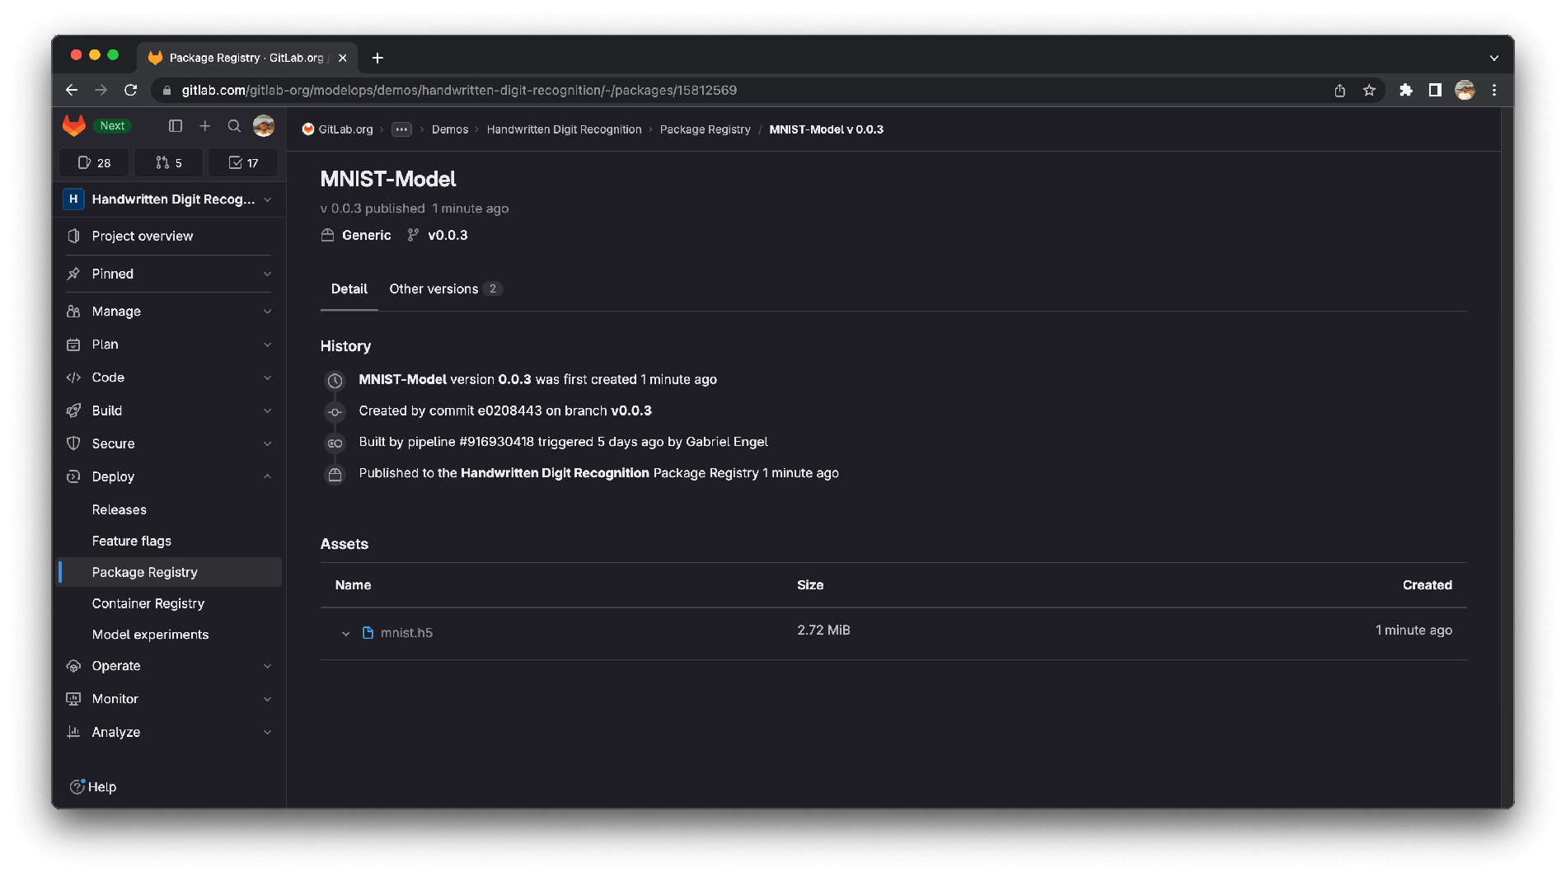1566x877 pixels.
Task: Collapse the sidebar with the panel toggle icon
Action: tap(175, 125)
